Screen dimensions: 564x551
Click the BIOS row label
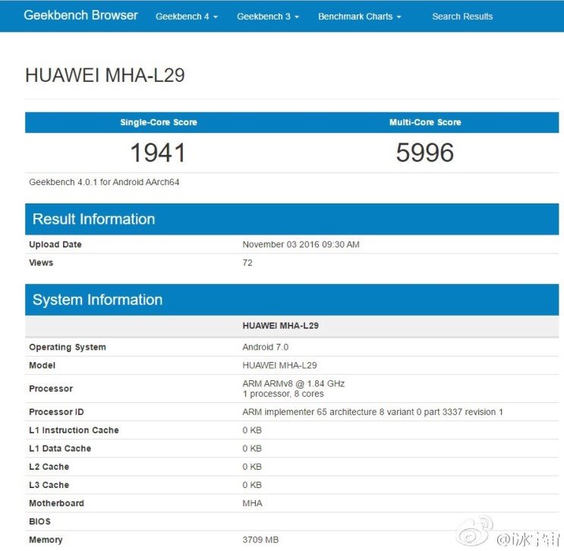(40, 522)
